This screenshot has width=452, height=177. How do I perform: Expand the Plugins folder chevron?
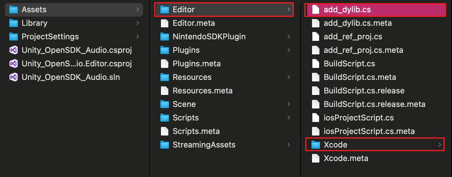click(289, 50)
